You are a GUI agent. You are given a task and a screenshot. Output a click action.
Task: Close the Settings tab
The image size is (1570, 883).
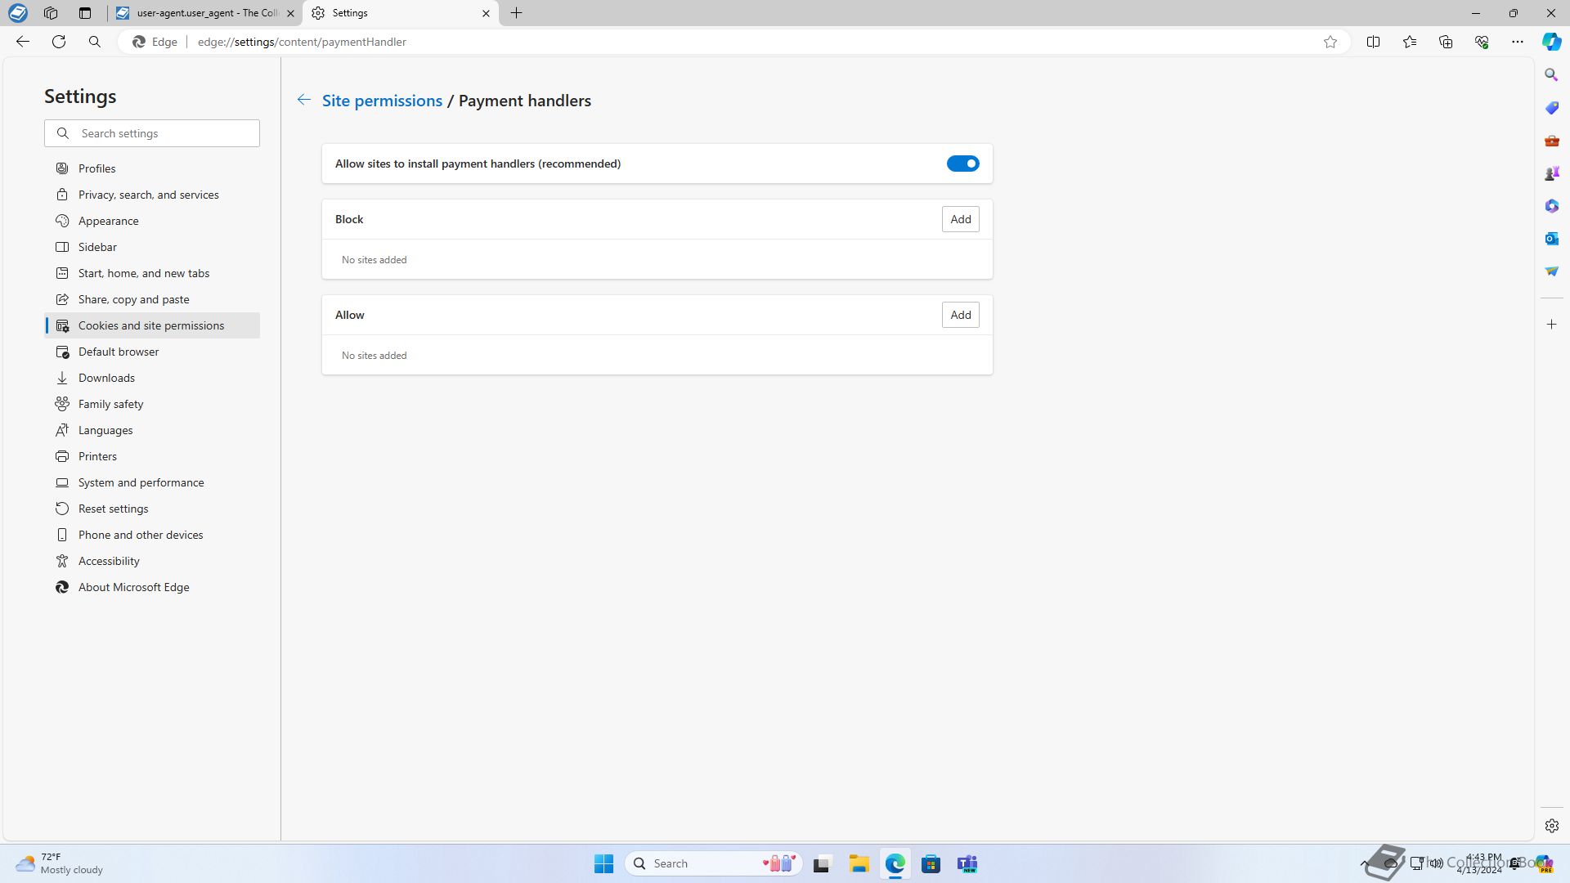[486, 13]
